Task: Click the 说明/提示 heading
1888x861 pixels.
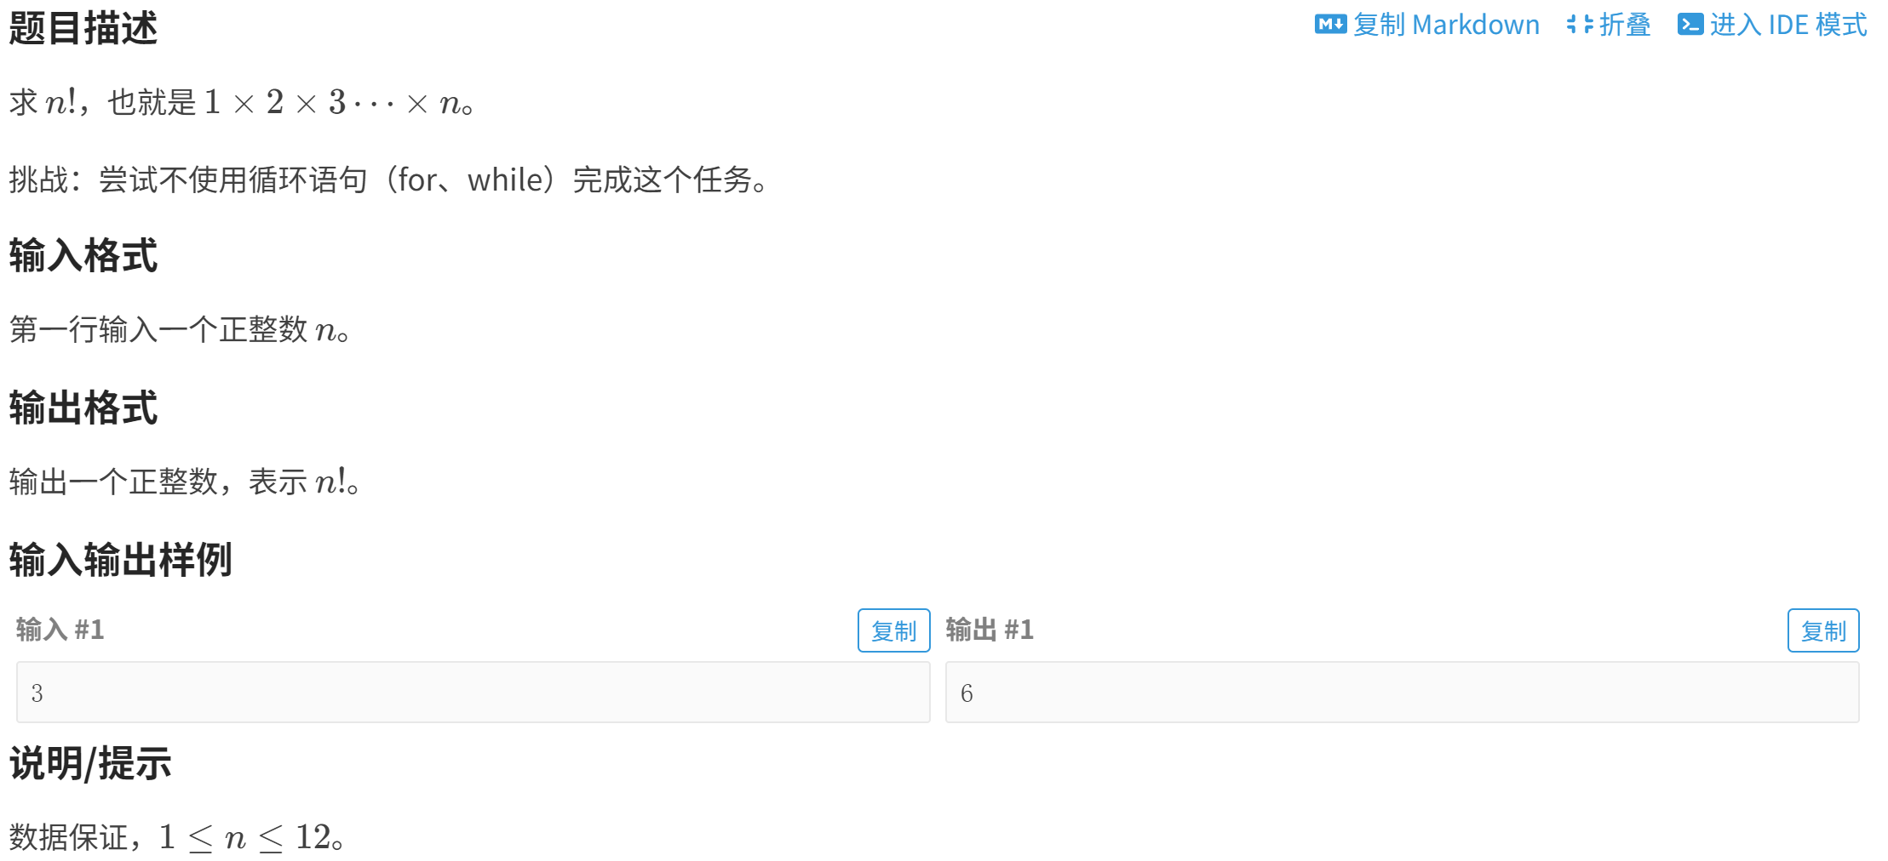Action: pos(90,763)
